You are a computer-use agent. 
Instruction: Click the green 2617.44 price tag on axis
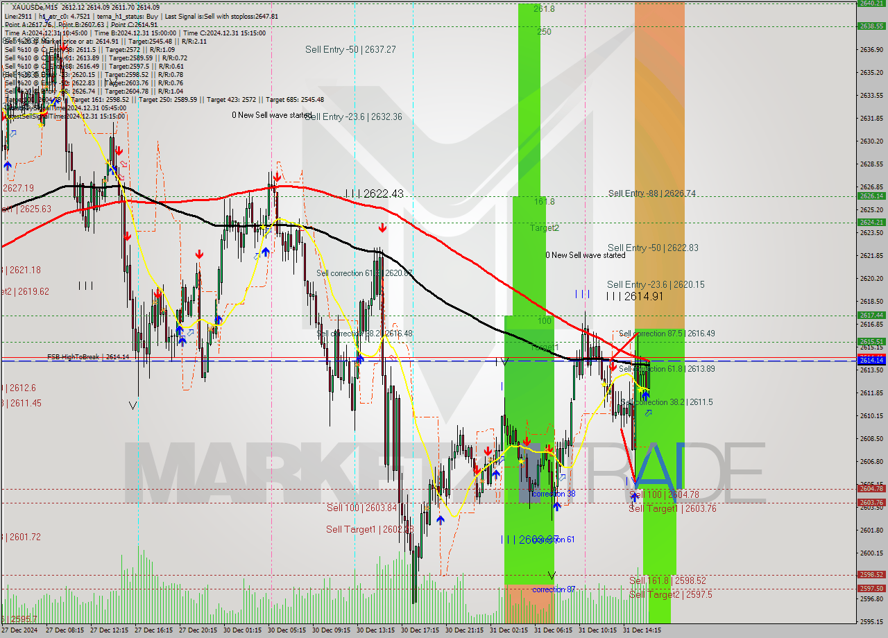871,315
